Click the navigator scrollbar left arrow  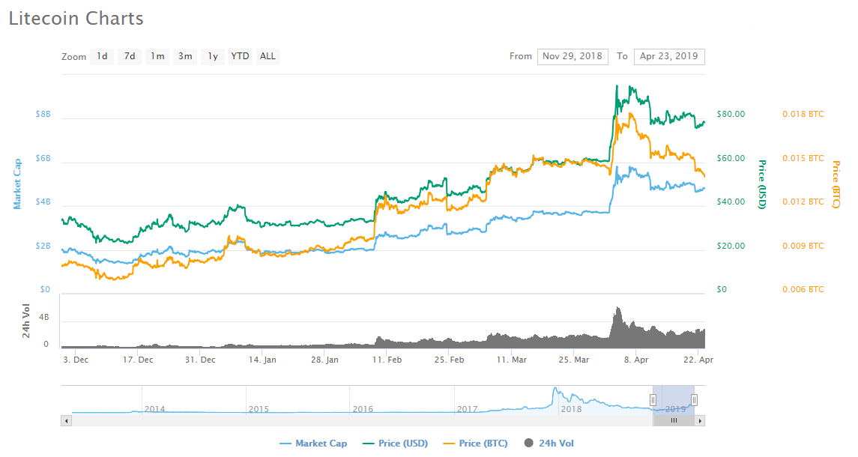click(66, 421)
